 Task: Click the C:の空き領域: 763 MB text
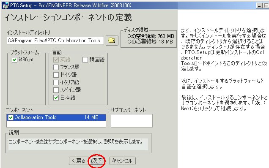click(151, 36)
